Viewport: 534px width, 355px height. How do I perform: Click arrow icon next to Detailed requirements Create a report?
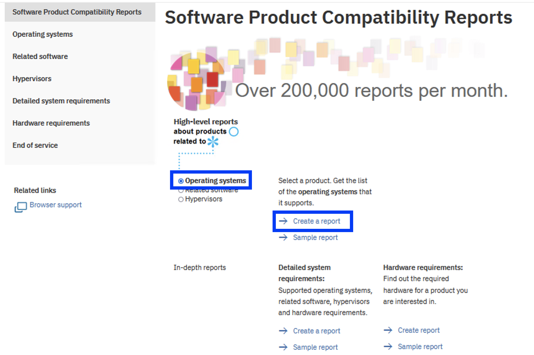coord(283,331)
